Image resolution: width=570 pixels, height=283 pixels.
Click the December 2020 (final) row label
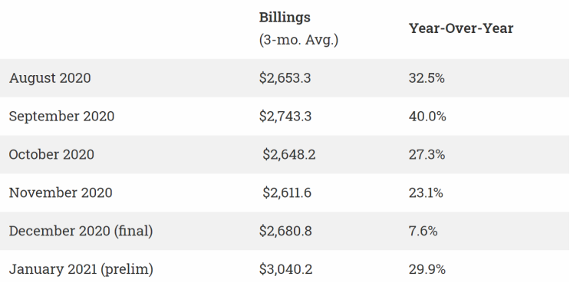tap(81, 231)
